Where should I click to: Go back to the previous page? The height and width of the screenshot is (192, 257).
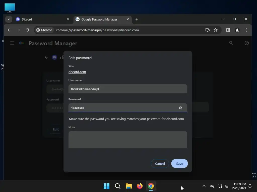click(9, 30)
